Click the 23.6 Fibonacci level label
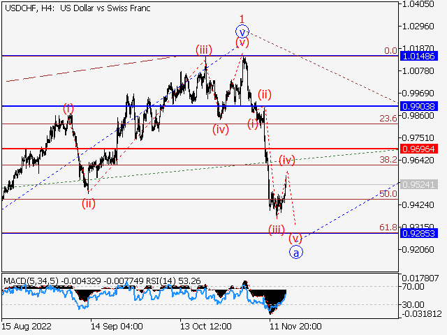The height and width of the screenshot is (335, 447). click(x=388, y=118)
